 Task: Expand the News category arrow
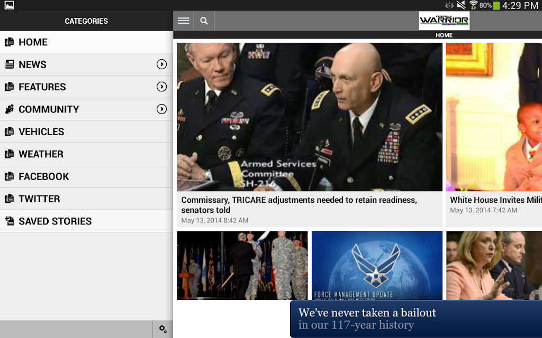click(161, 64)
